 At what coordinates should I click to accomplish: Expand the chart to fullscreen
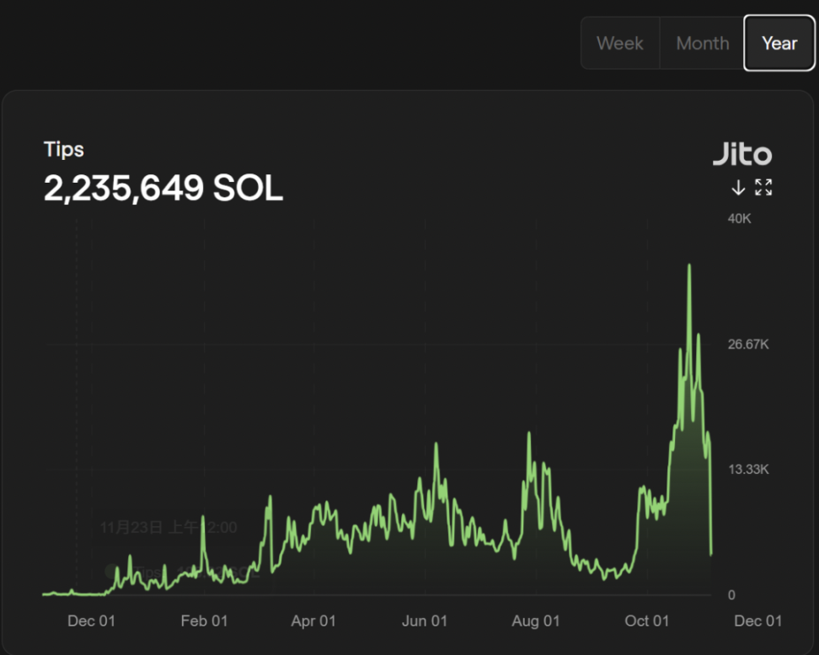[x=763, y=188]
